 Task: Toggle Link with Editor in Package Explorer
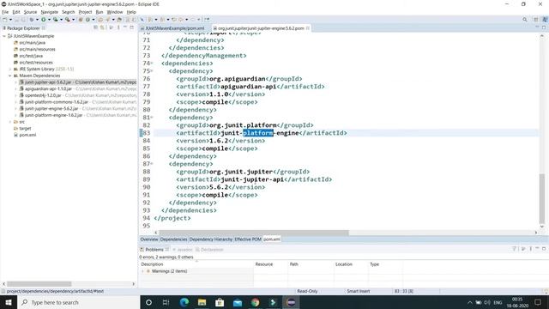click(102, 27)
